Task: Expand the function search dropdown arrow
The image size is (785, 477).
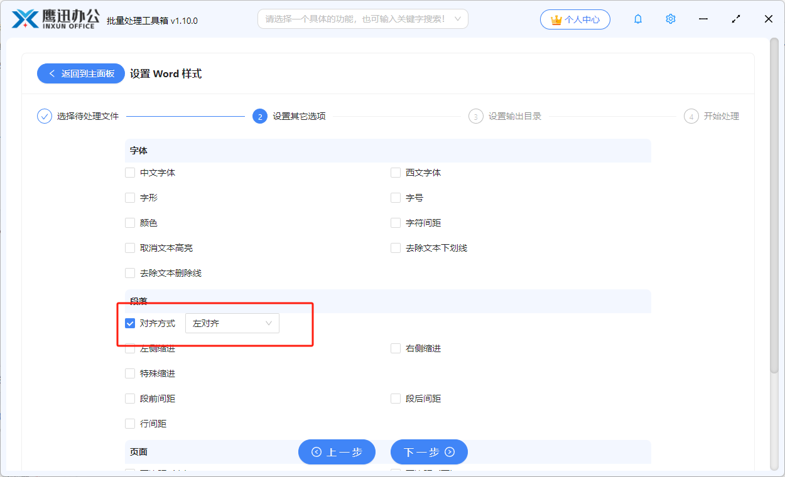Action: coord(458,19)
